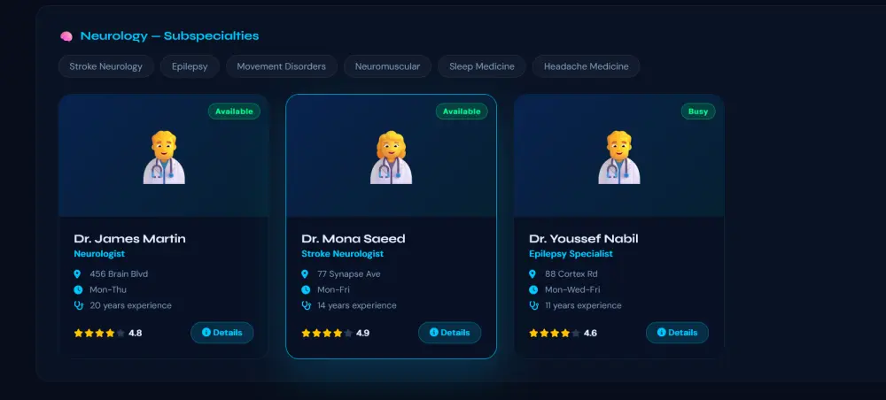Click the name Dr. Youssef Nabil
Image resolution: width=886 pixels, height=400 pixels.
[x=584, y=239]
